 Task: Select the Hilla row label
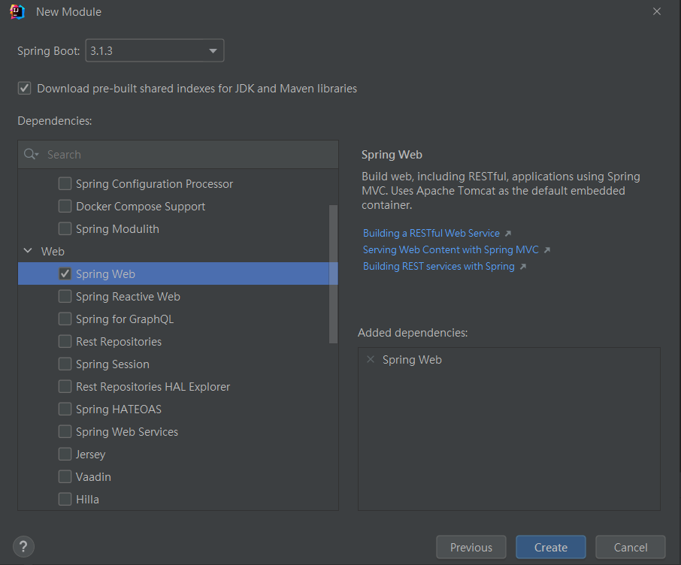pos(87,500)
